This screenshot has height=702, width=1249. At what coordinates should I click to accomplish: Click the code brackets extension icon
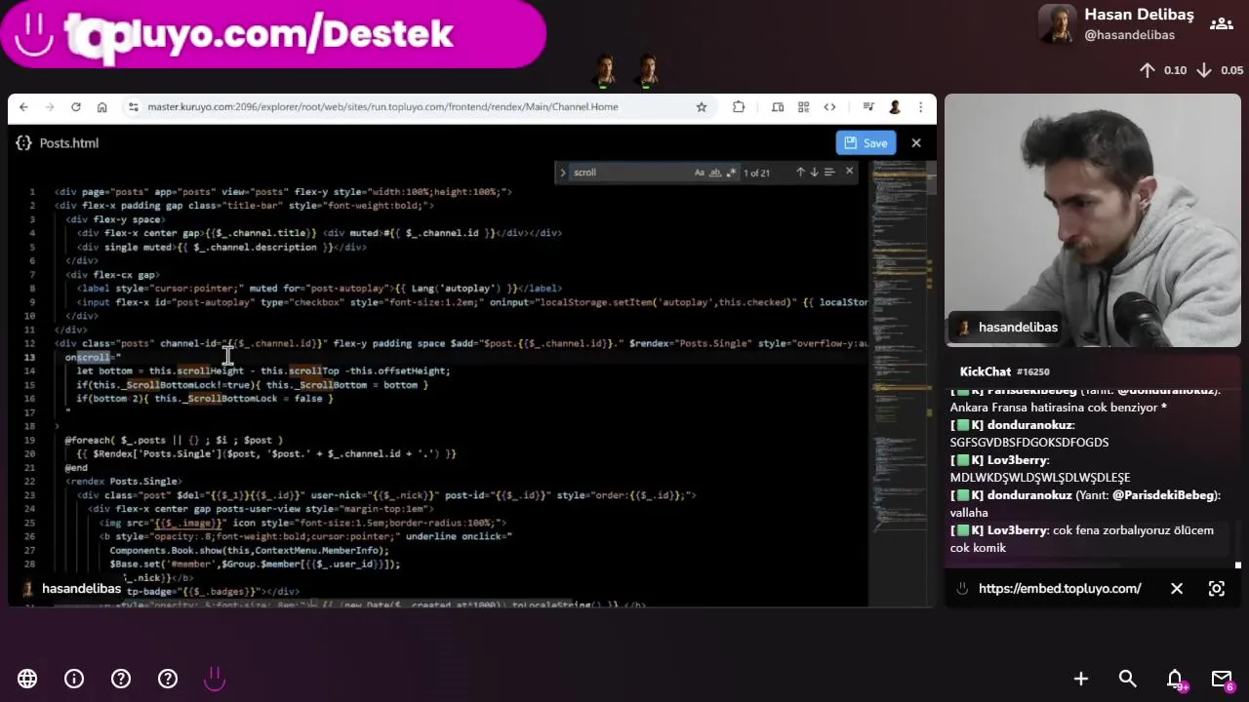point(829,107)
